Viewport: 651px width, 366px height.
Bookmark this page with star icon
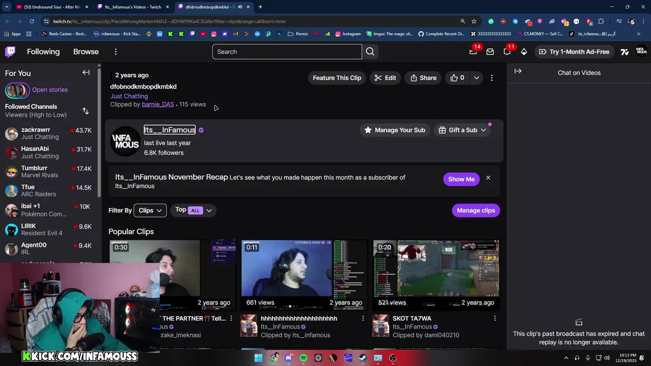click(474, 21)
